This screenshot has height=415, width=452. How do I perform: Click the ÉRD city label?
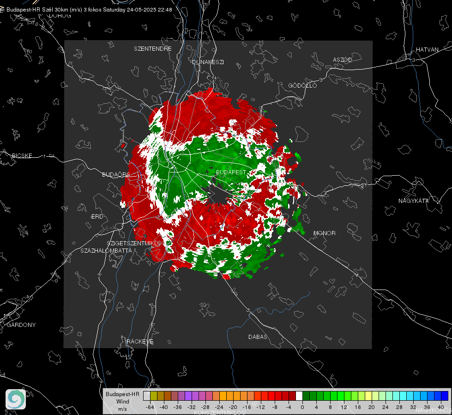(97, 217)
